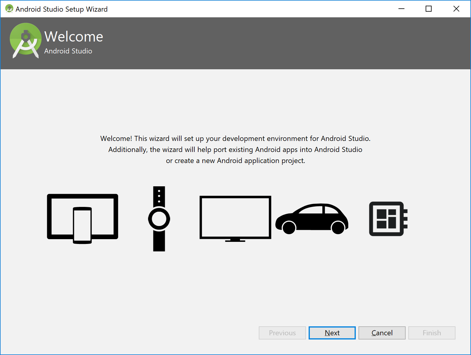471x355 pixels.
Task: Click the greyed-out Finish button
Action: (x=432, y=333)
